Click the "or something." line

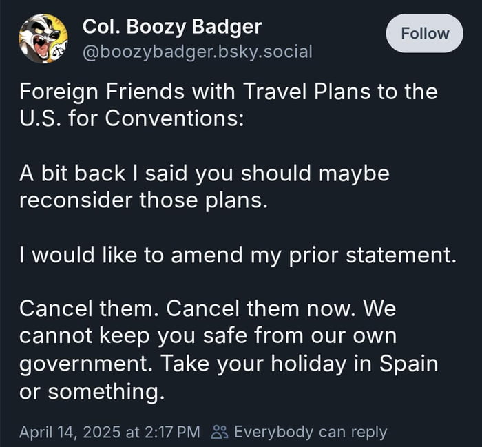coord(92,391)
